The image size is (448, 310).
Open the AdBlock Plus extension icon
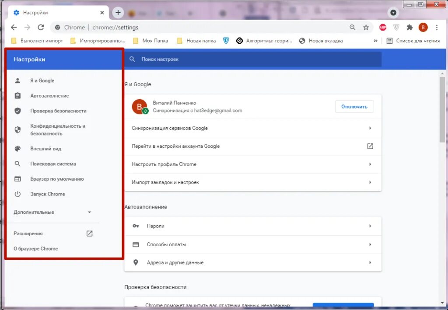[x=382, y=28]
